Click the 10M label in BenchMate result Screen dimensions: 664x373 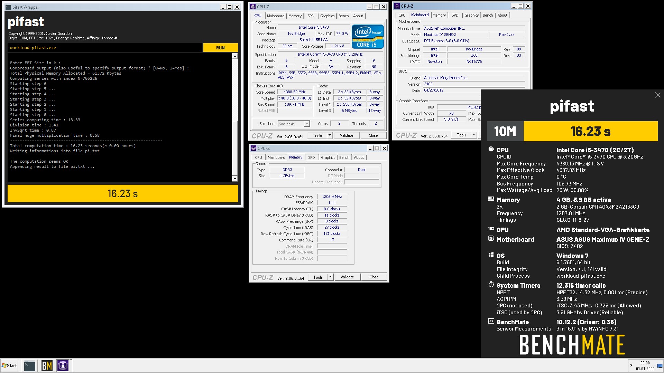pos(505,131)
